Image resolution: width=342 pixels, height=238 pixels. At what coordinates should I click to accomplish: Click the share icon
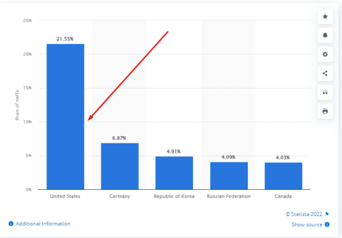[x=325, y=73]
